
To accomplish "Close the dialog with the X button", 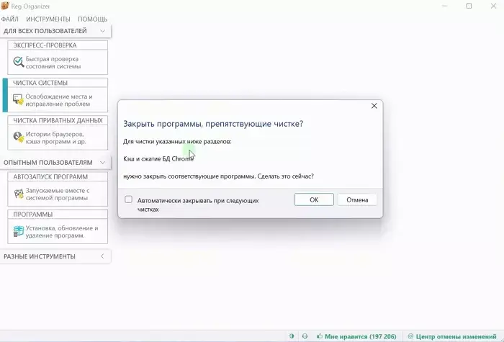I will [374, 106].
